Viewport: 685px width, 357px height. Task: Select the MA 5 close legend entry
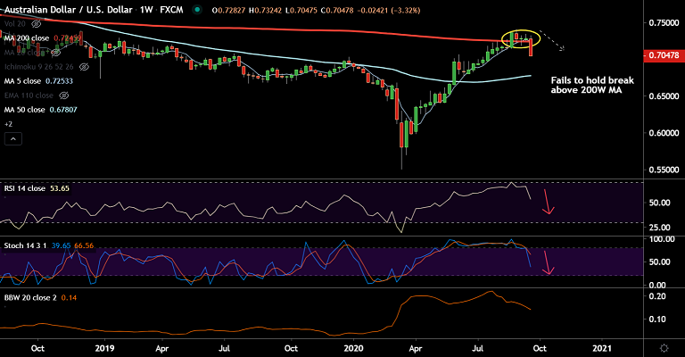coord(22,81)
